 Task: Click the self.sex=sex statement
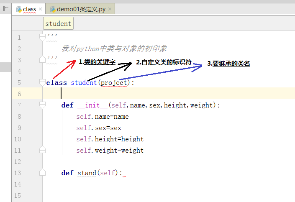point(99,128)
